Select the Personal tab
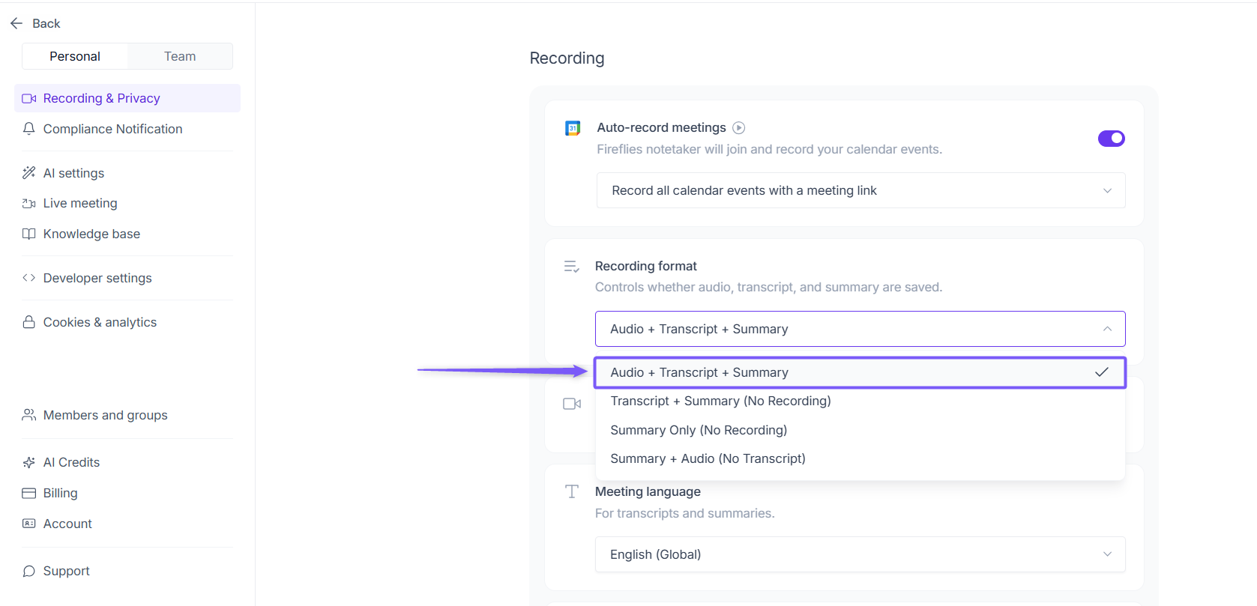Screen dimensions: 1257x606 pos(75,56)
